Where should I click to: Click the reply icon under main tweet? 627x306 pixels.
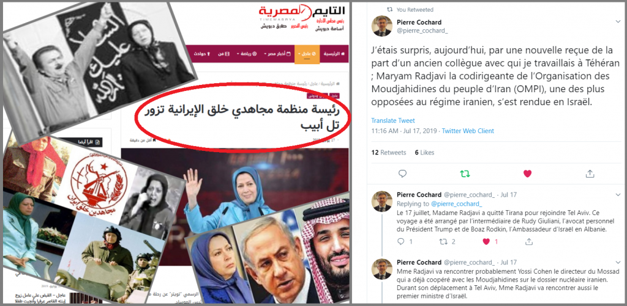[x=403, y=173]
